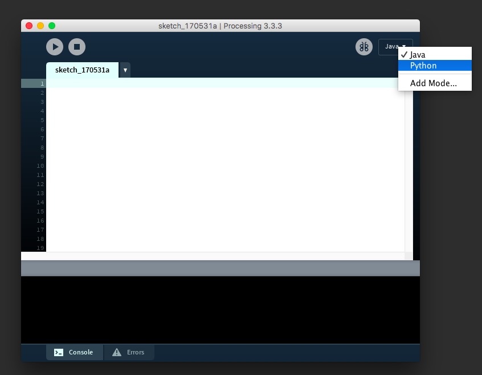The width and height of the screenshot is (482, 375).
Task: Click inside the black console output area
Action: click(x=220, y=309)
